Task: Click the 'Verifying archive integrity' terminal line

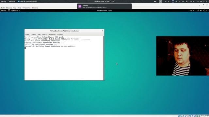Action: pyautogui.click(x=44, y=37)
